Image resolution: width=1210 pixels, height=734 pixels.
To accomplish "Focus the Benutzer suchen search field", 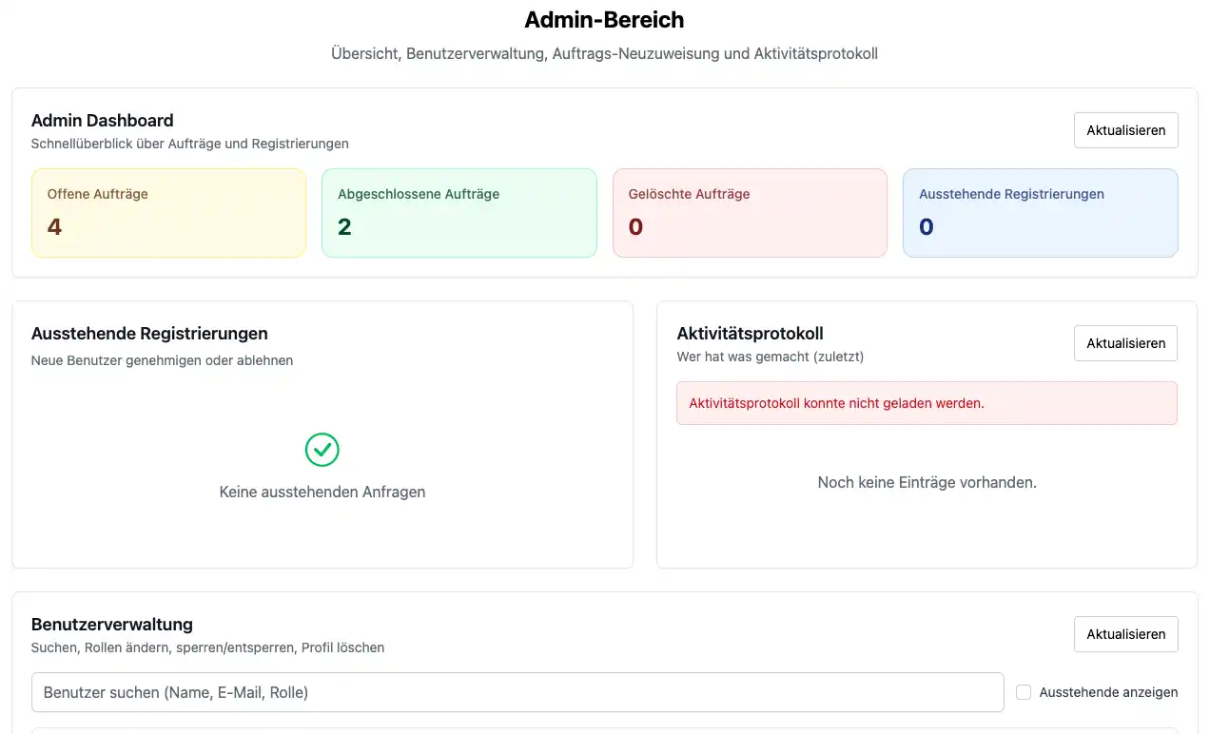I will click(517, 692).
